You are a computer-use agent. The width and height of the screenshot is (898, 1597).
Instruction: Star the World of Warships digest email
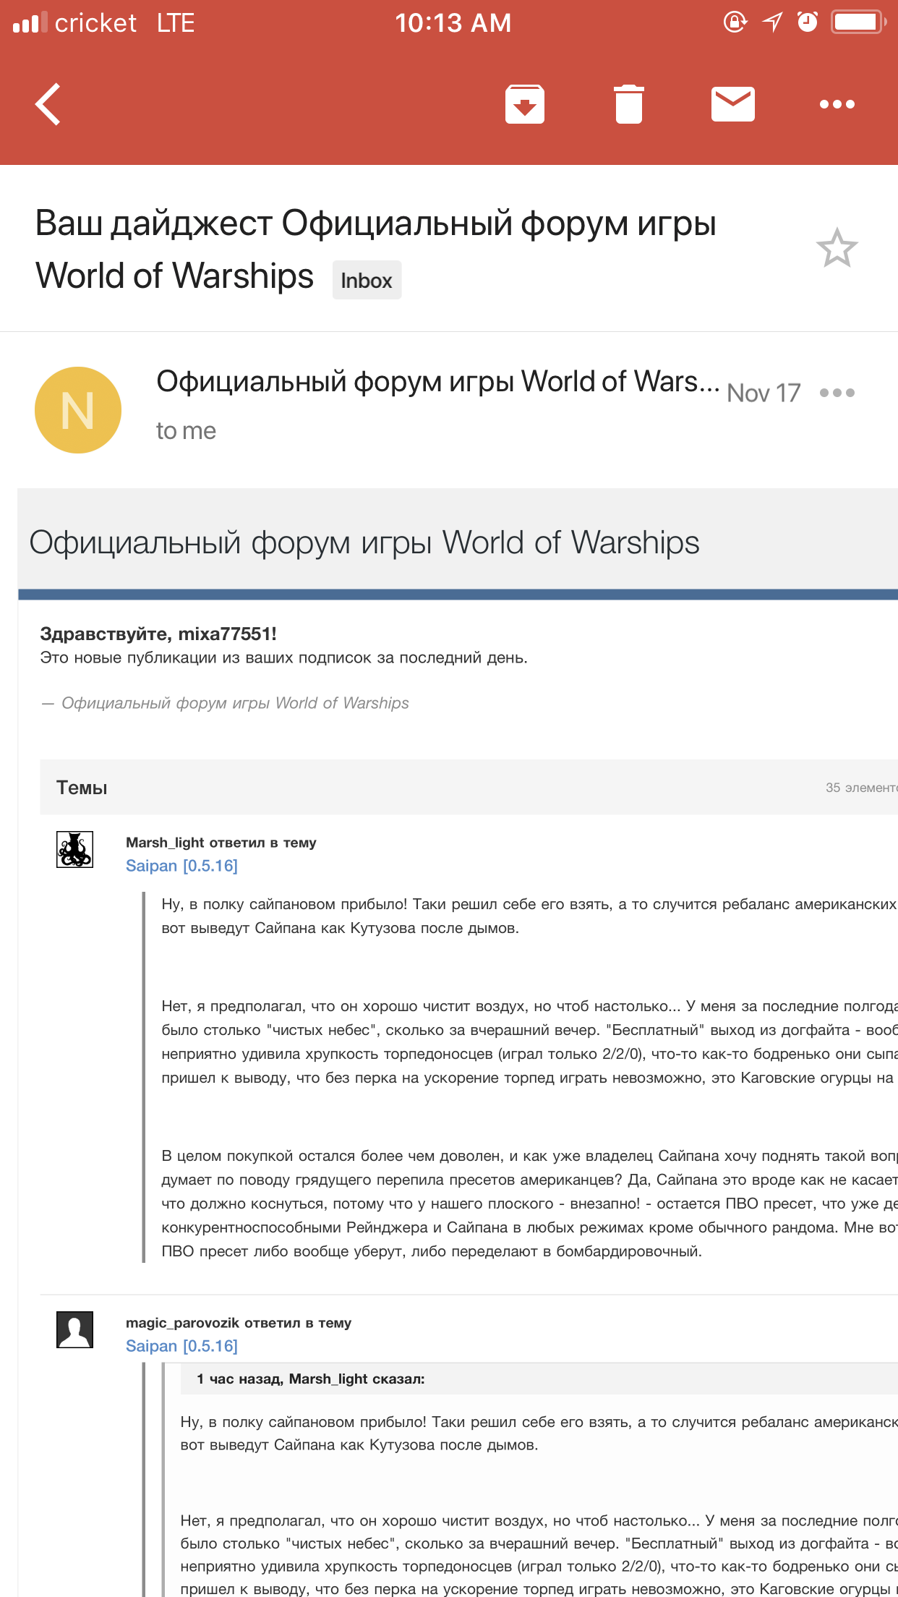837,248
